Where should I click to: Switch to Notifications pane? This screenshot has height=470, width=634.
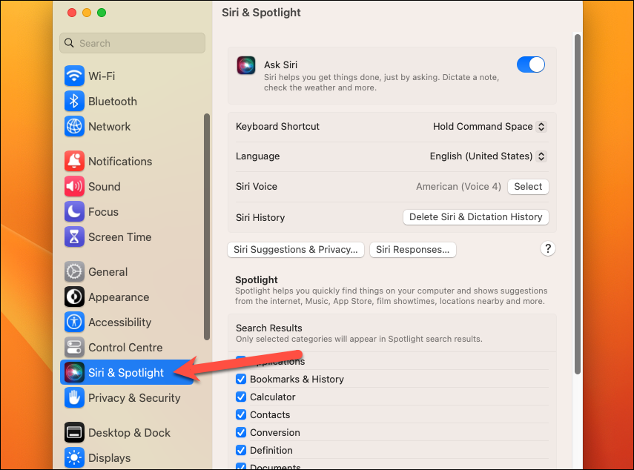tap(120, 162)
